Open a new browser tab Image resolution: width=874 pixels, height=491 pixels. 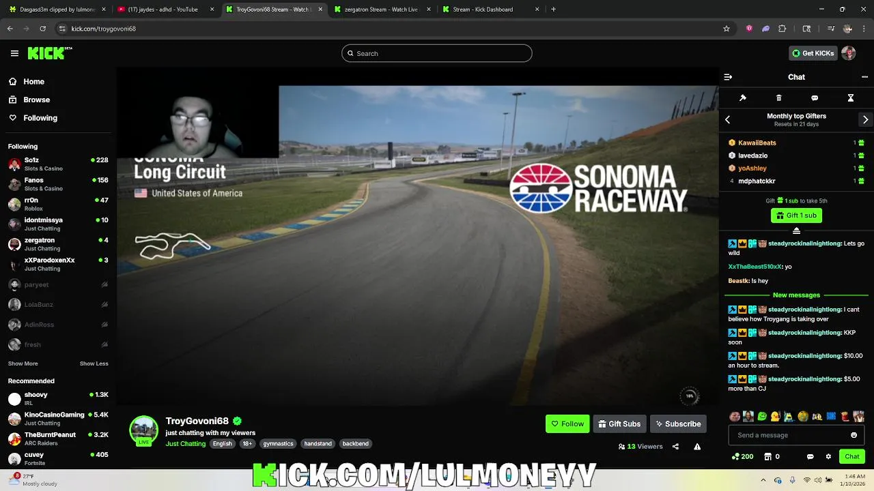[553, 10]
